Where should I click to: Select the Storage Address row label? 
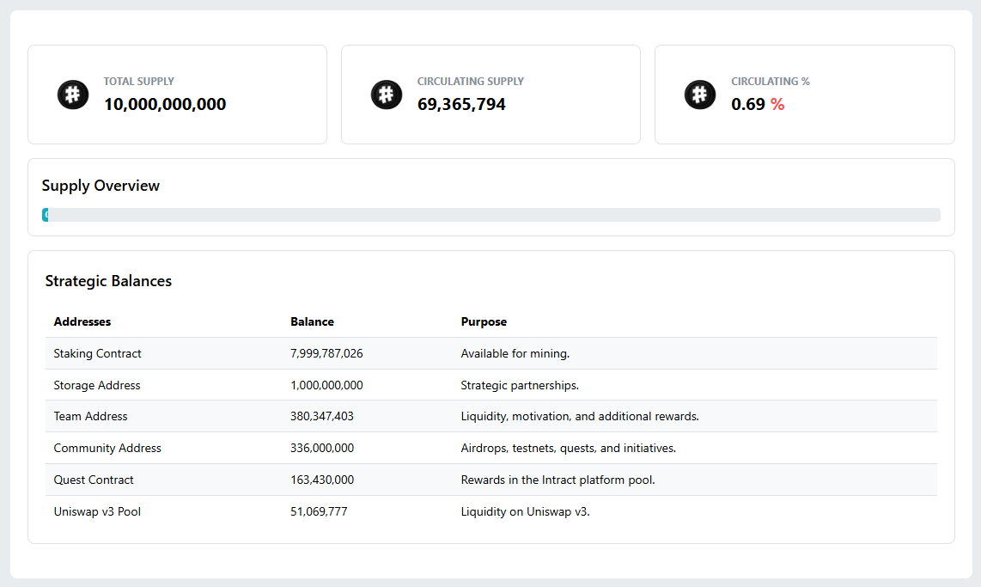[x=97, y=386]
